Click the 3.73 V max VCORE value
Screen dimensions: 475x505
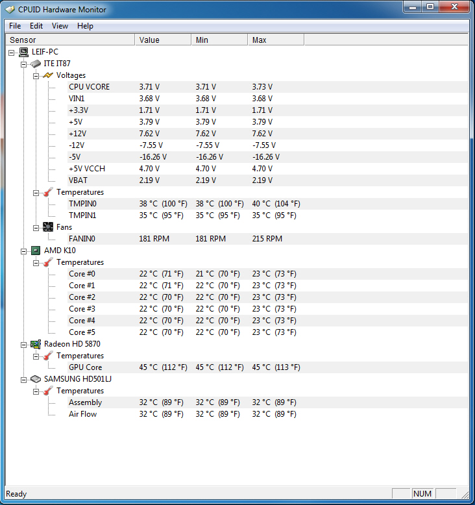click(x=262, y=87)
